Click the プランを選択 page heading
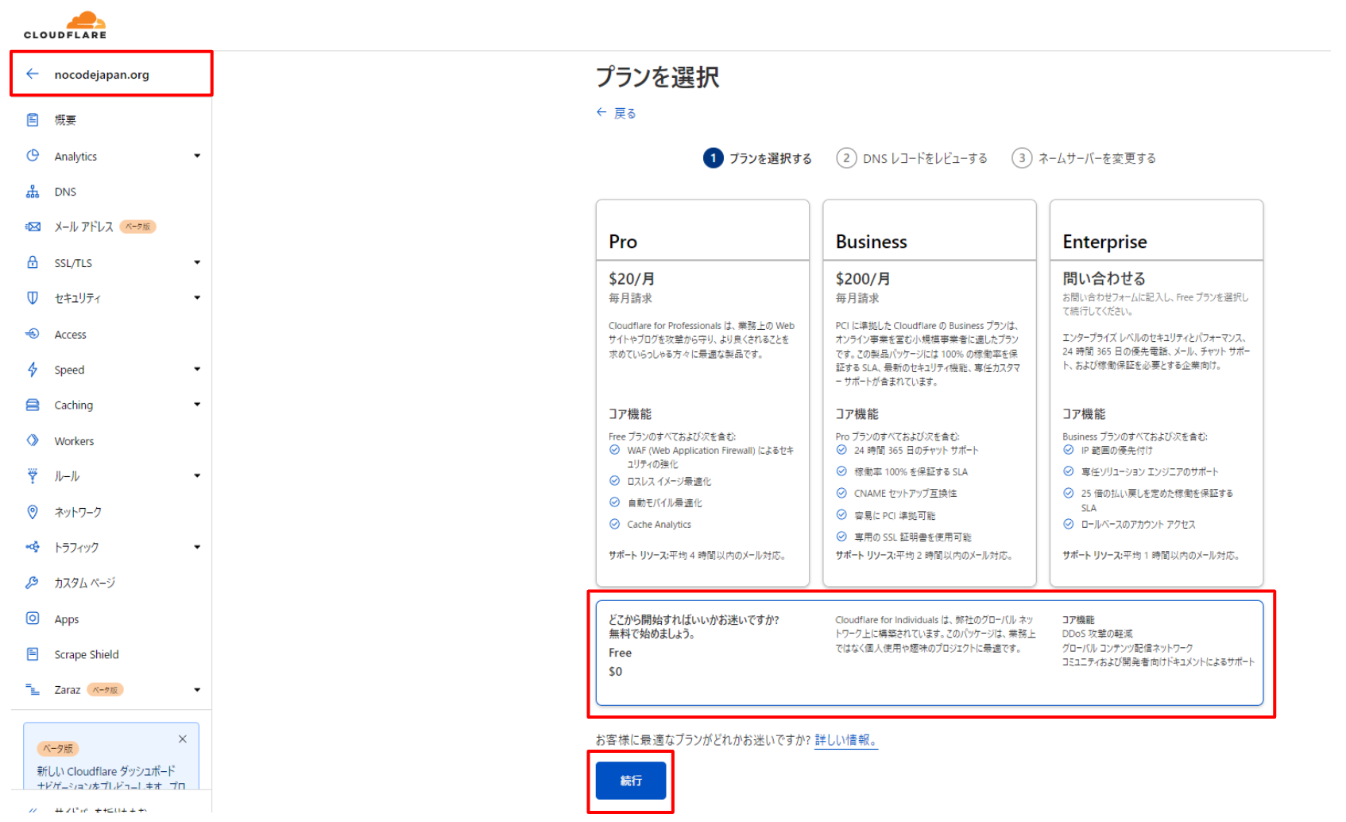Screen dimensions: 1346x822 [x=657, y=77]
